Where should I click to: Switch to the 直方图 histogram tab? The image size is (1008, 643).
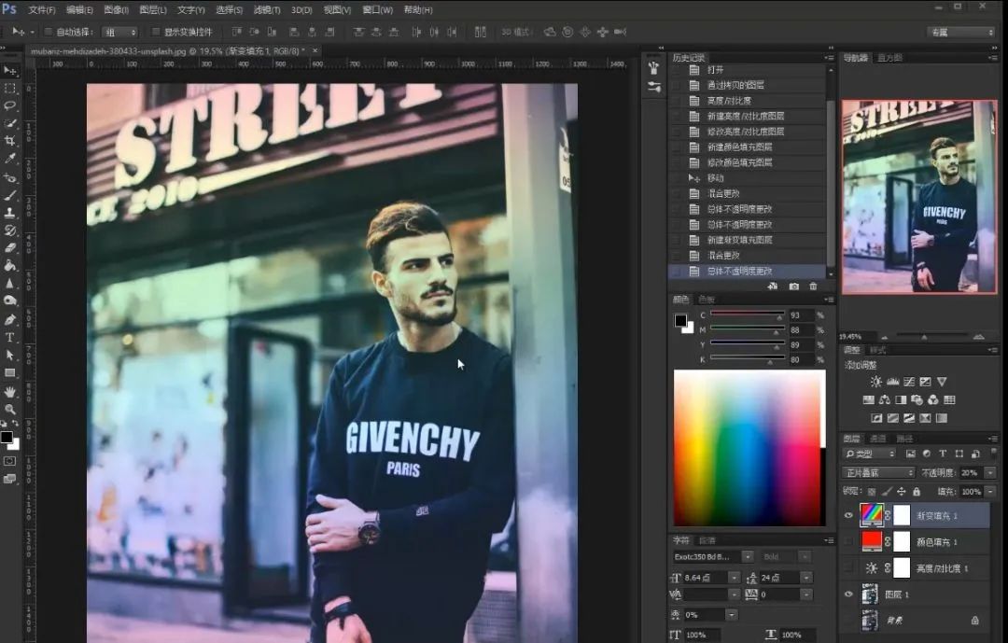[x=890, y=58]
